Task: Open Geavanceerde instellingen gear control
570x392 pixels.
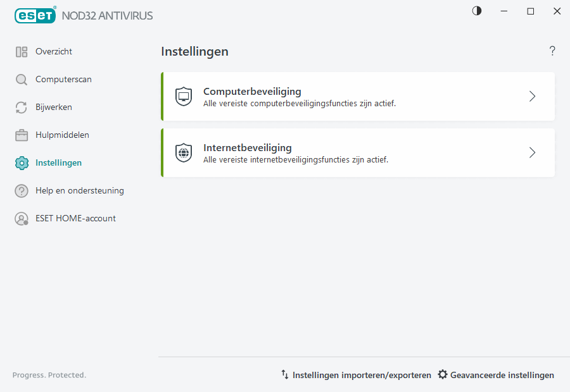Action: [x=443, y=374]
